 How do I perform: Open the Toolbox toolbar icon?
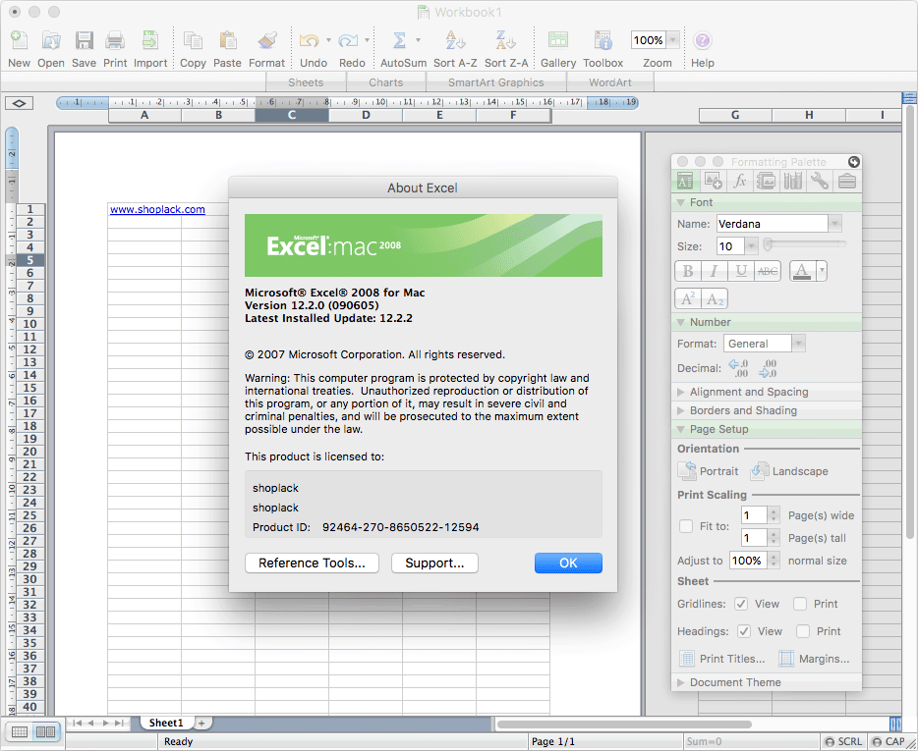[603, 40]
